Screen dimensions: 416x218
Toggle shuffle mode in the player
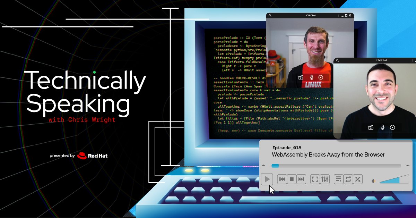pos(358,179)
